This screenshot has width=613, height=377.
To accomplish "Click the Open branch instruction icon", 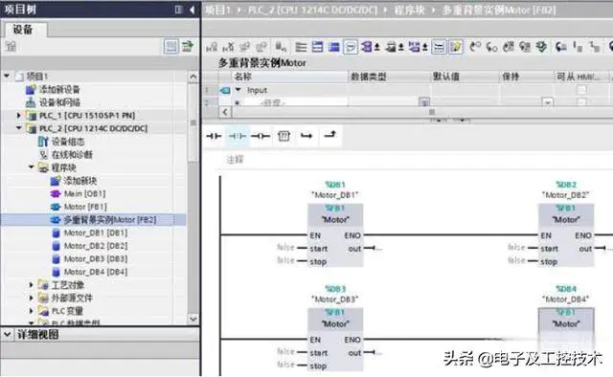I will (x=306, y=136).
